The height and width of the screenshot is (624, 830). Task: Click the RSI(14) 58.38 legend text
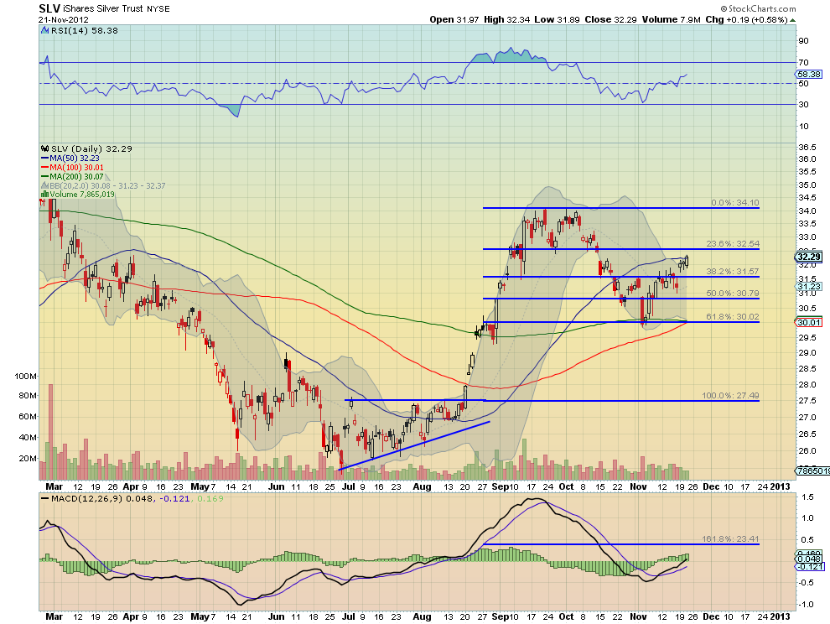tap(84, 31)
